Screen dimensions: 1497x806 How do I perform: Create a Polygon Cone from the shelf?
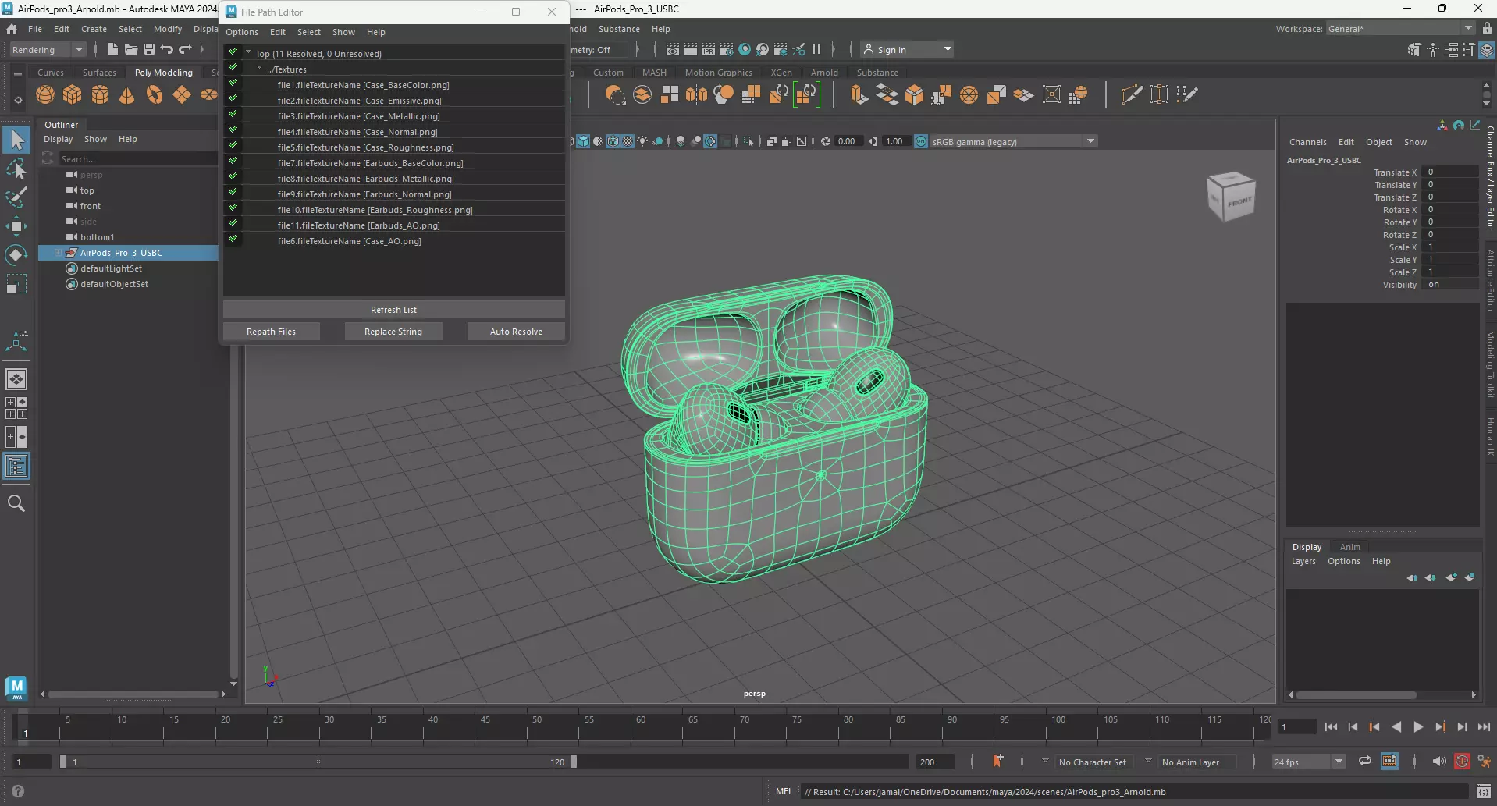pyautogui.click(x=126, y=95)
